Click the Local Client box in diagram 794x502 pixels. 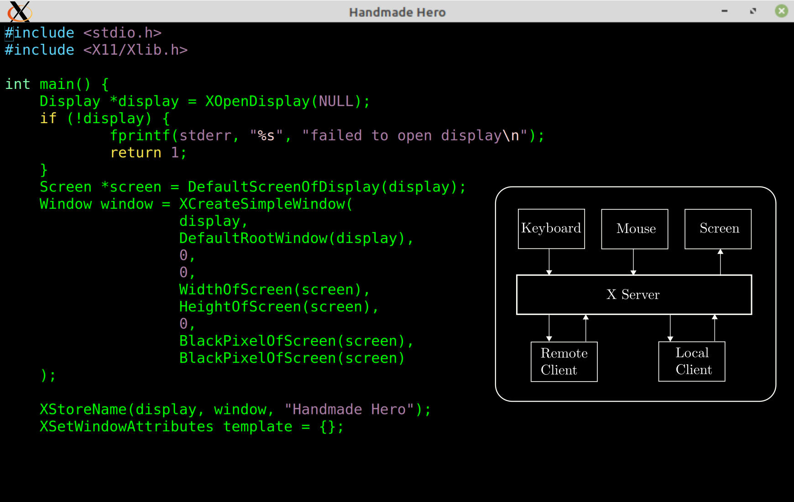click(692, 362)
